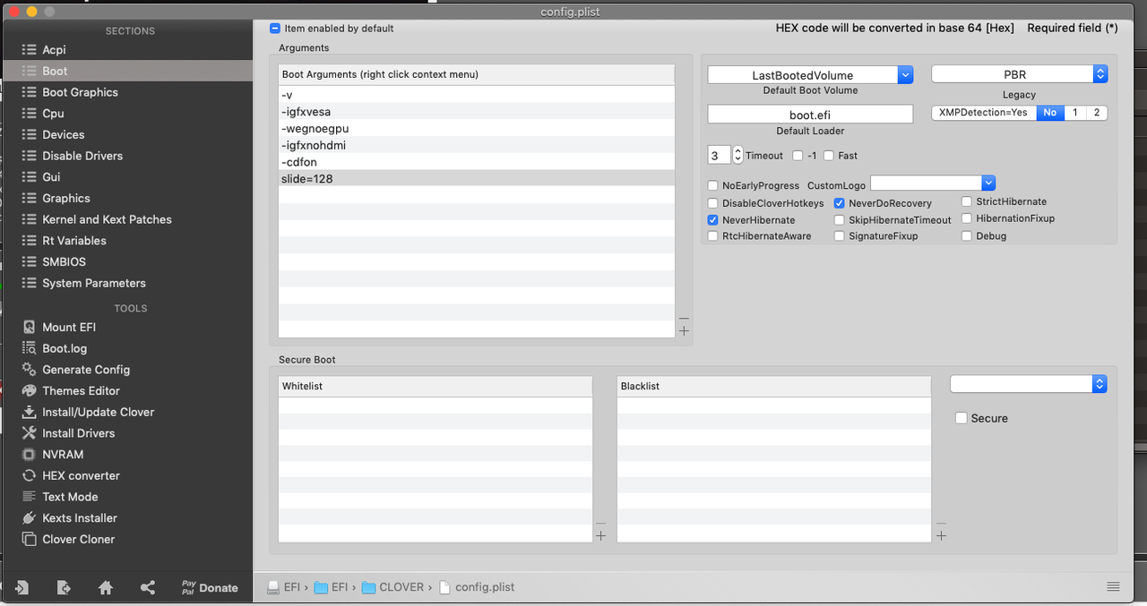Open the Acpi section
The height and width of the screenshot is (606, 1147).
54,50
